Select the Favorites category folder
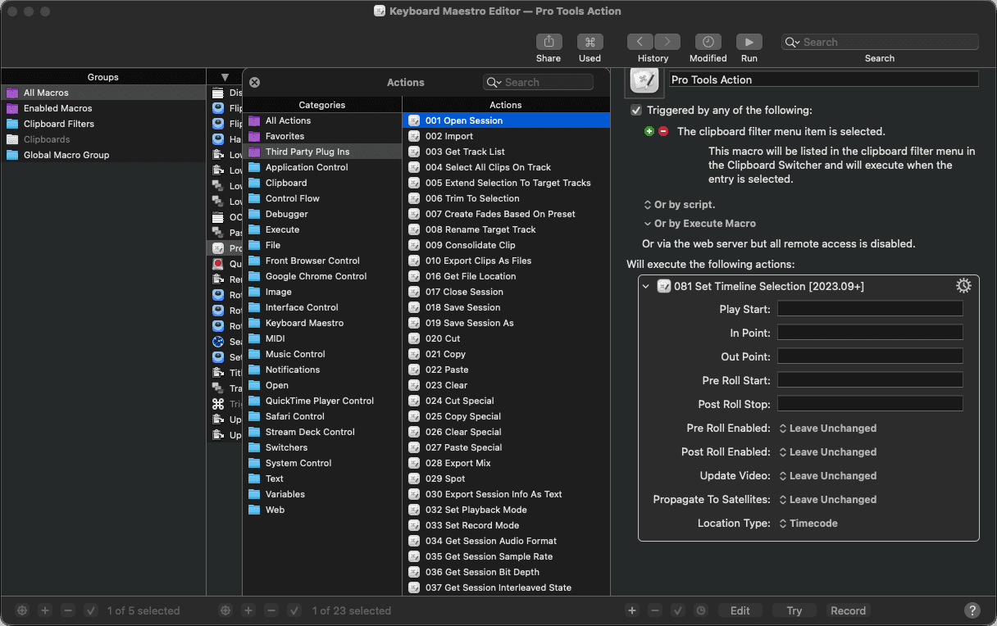The image size is (997, 626). [253, 136]
